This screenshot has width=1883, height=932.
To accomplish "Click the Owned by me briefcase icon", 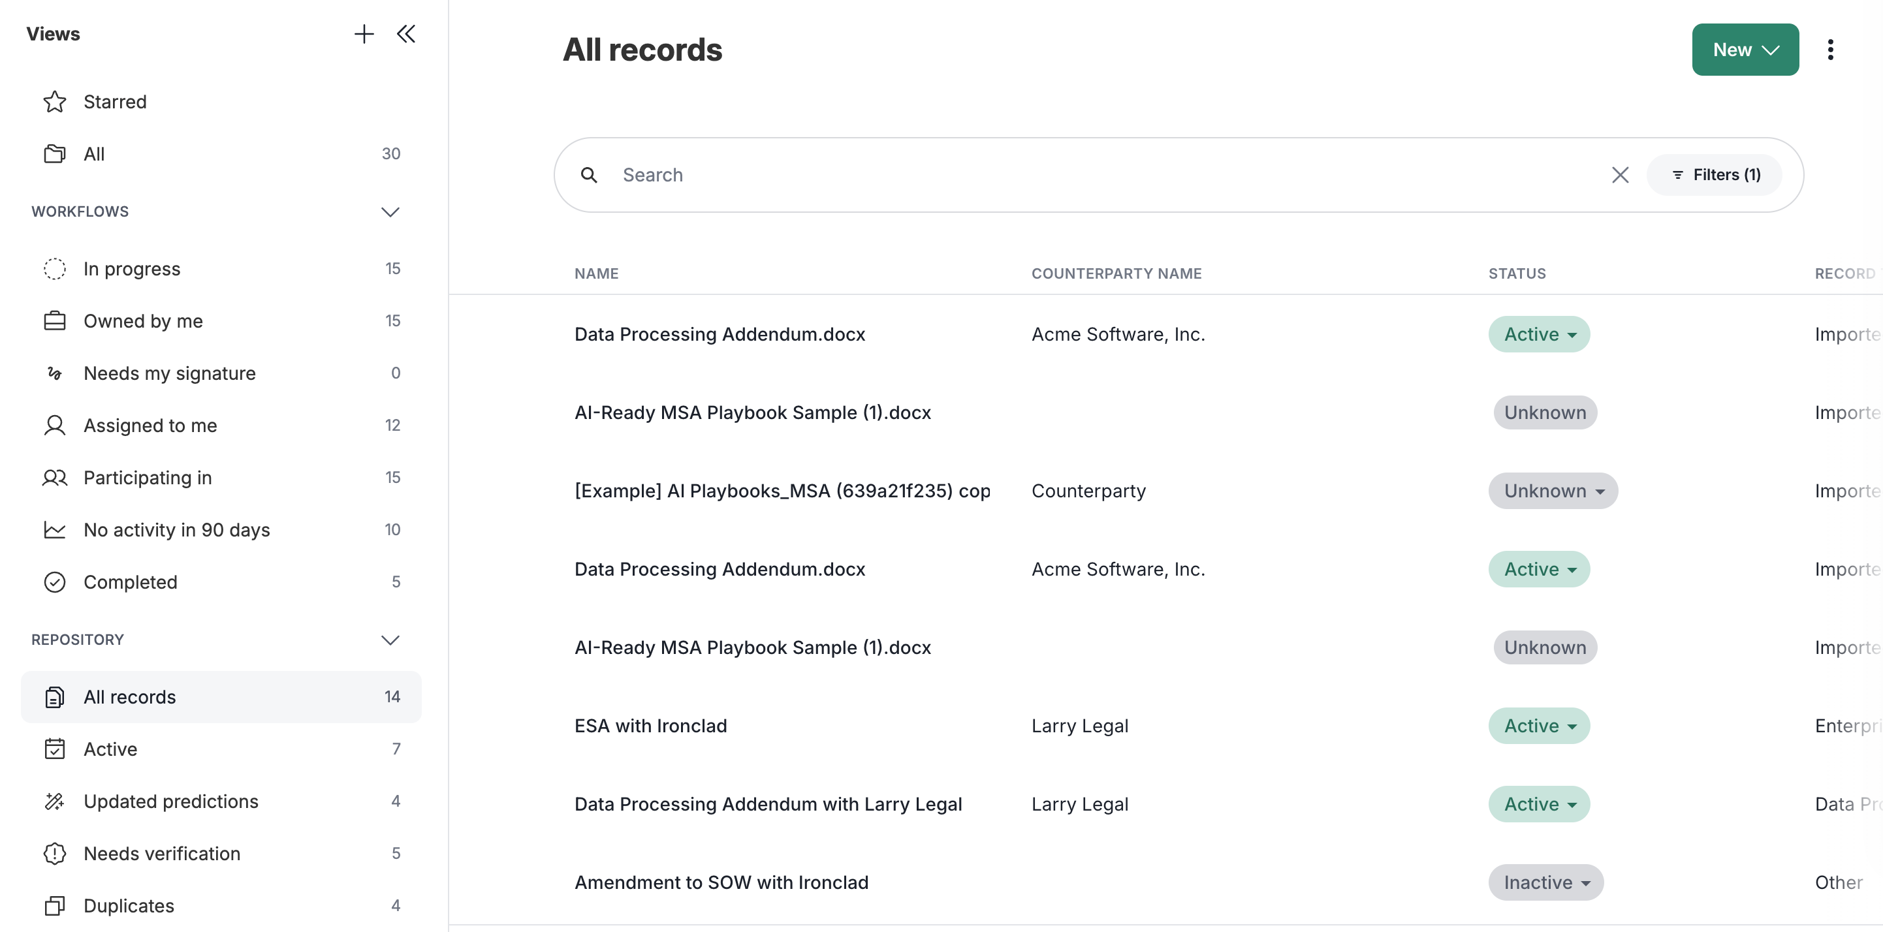I will [55, 321].
